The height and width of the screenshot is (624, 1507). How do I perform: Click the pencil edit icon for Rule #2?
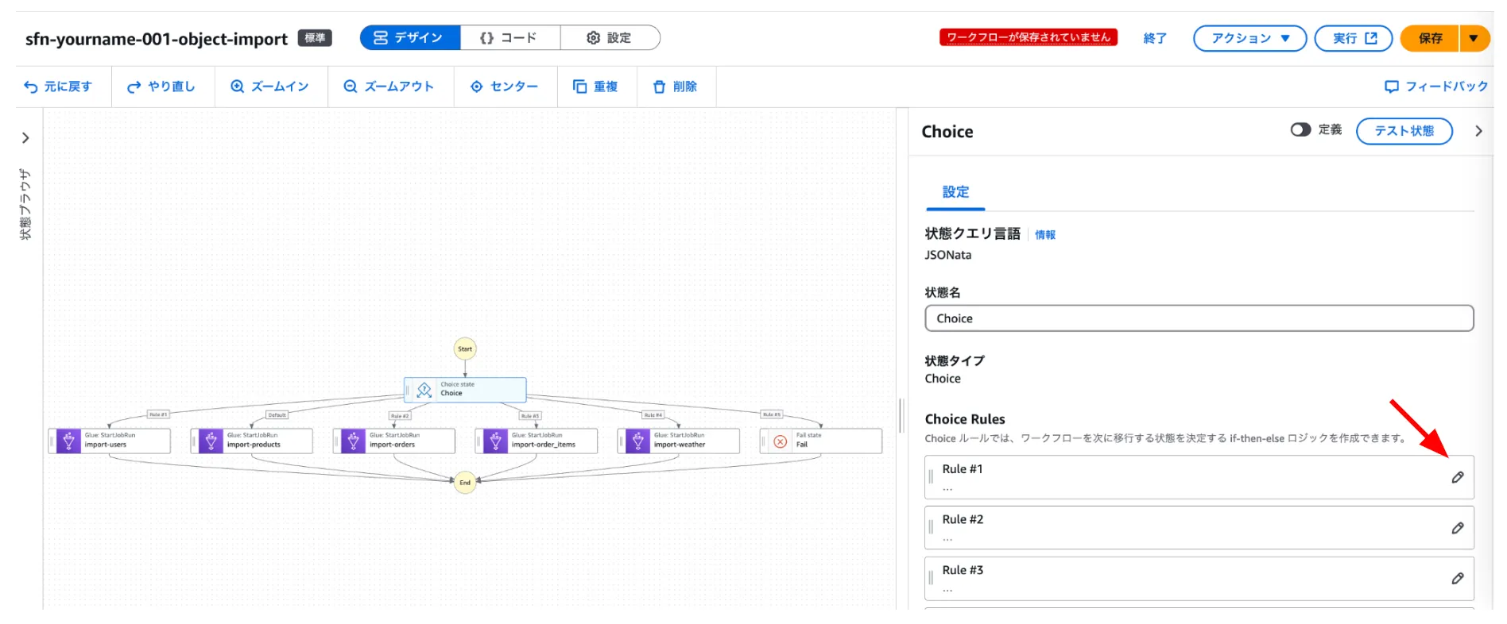pyautogui.click(x=1457, y=528)
